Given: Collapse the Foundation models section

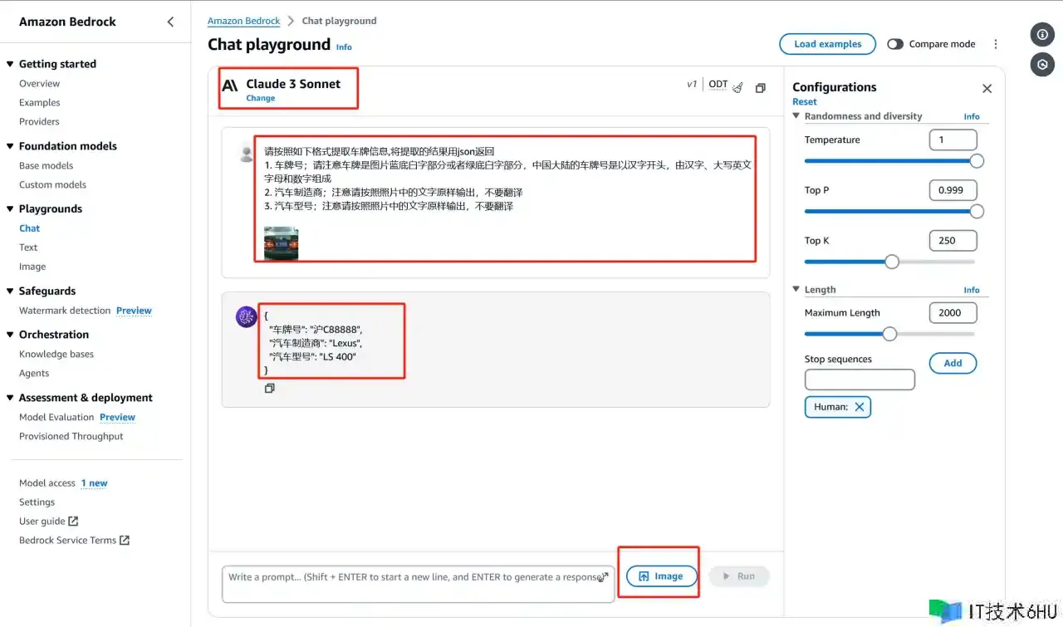Looking at the screenshot, I should click(10, 146).
